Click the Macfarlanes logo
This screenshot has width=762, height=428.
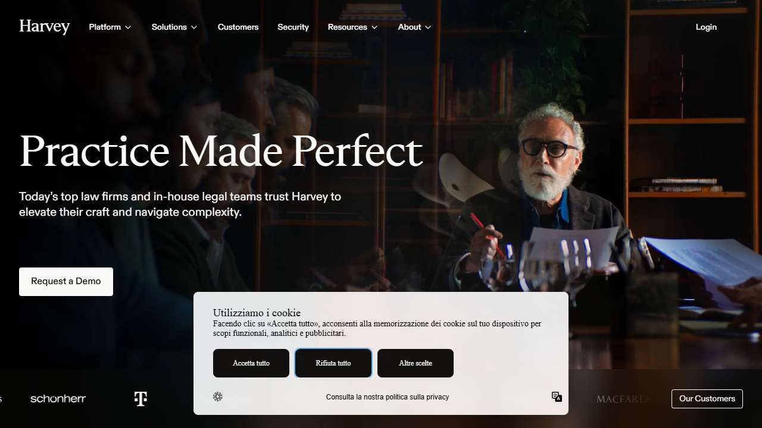pos(623,399)
